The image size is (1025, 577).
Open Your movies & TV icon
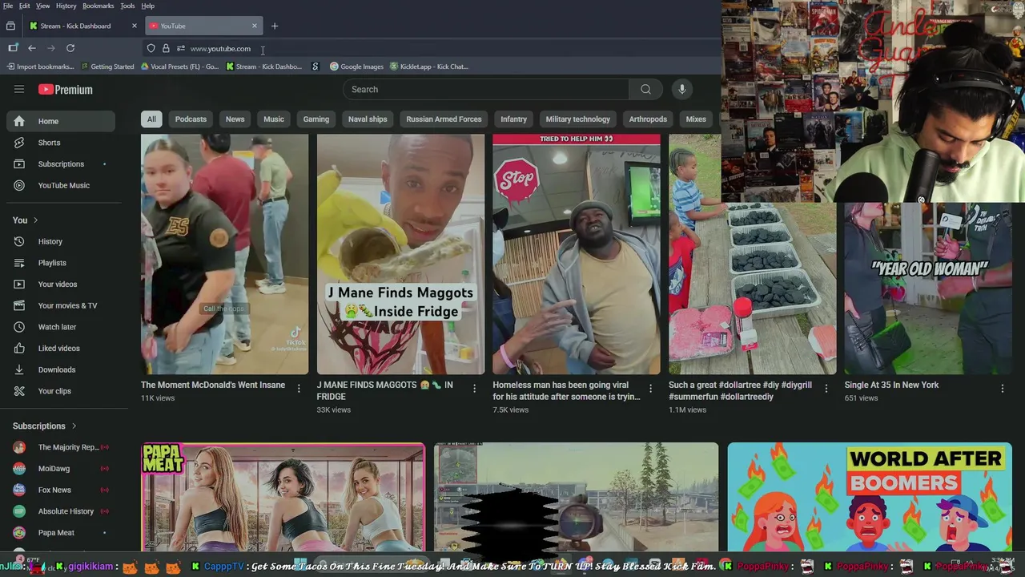click(x=19, y=305)
